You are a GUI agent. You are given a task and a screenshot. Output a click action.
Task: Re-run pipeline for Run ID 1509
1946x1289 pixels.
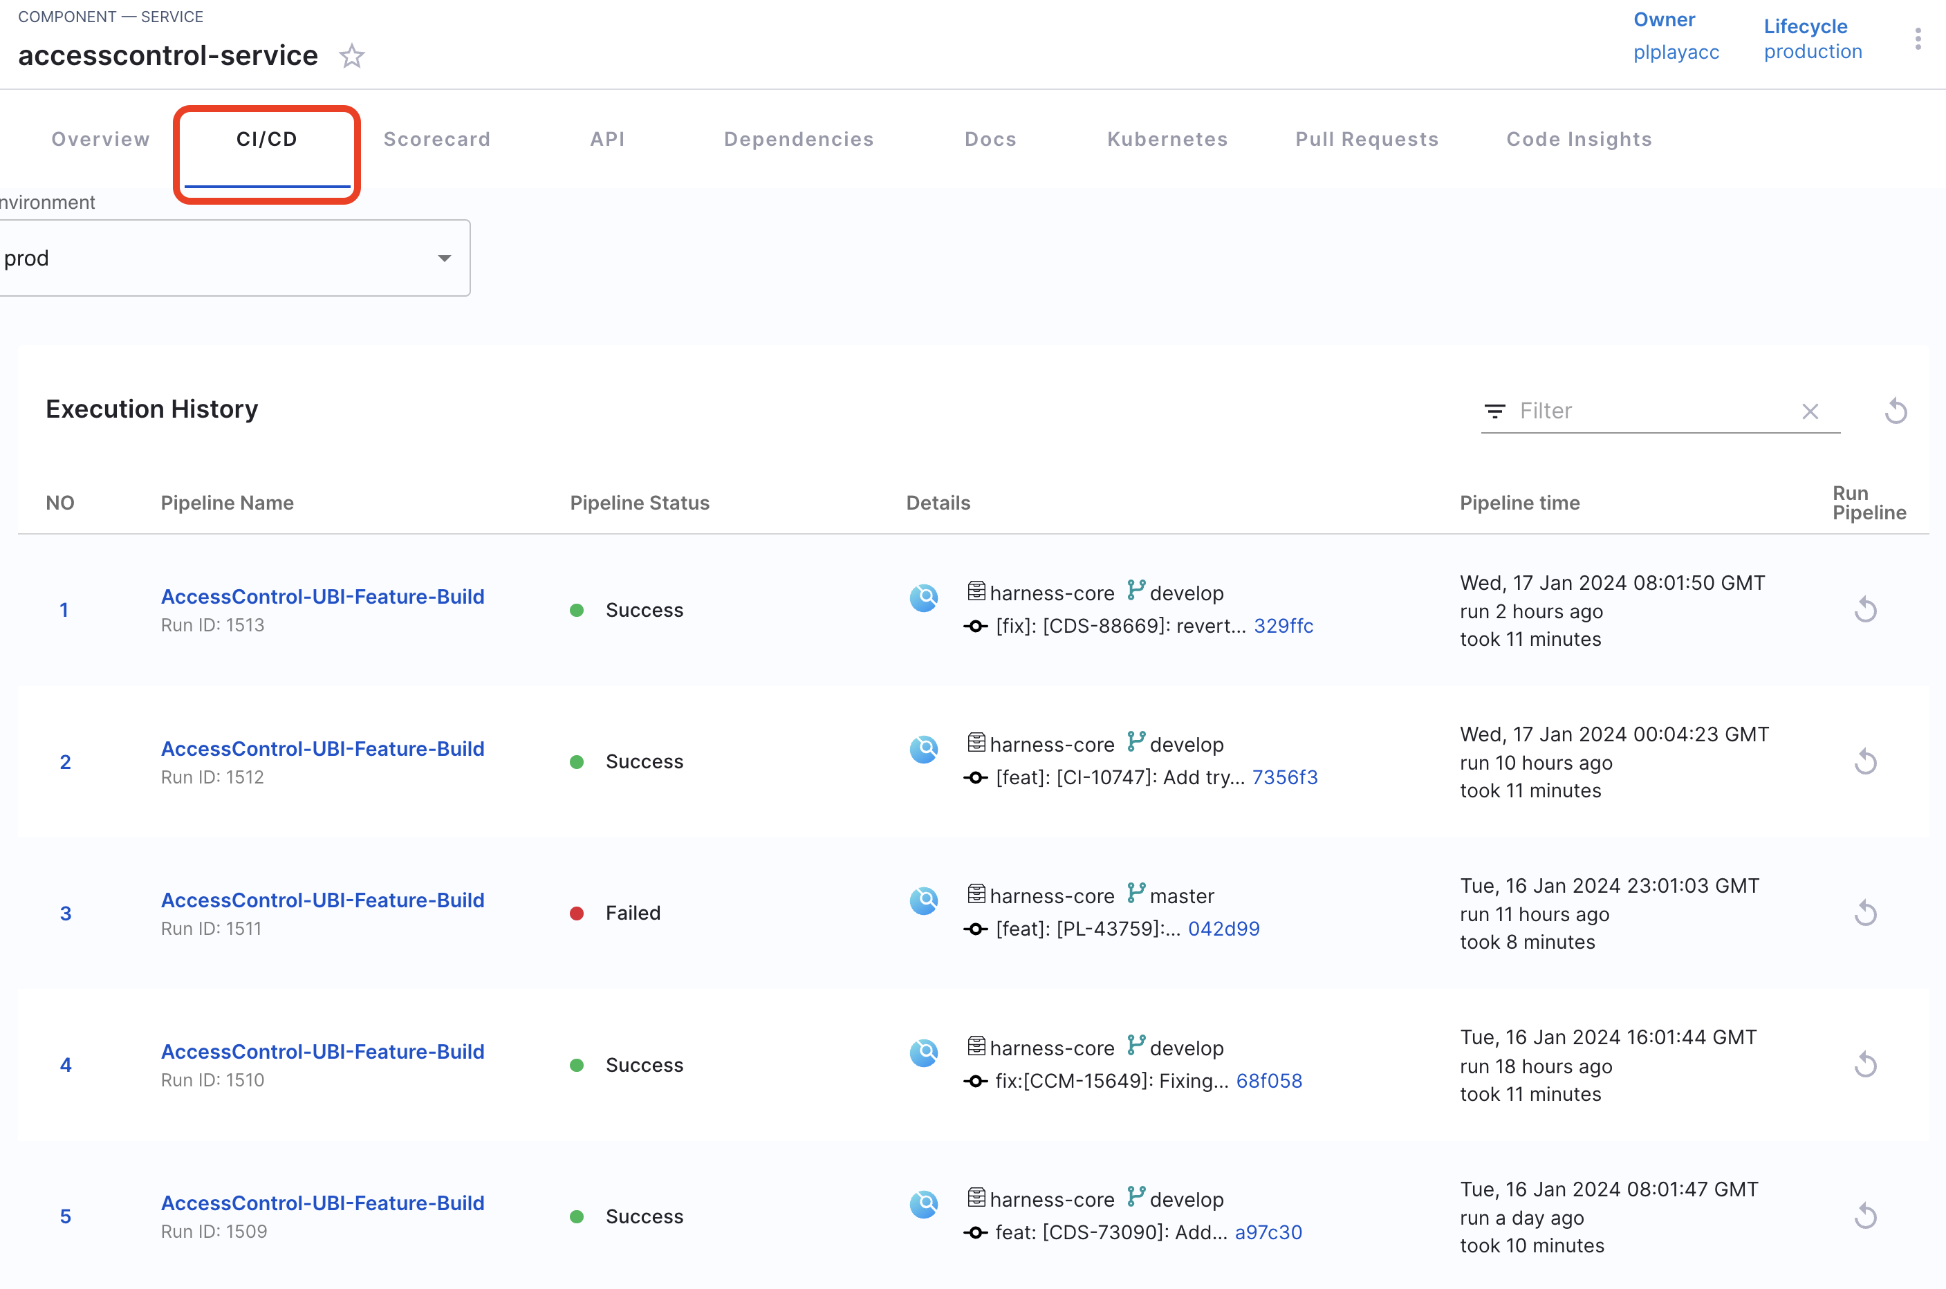click(x=1865, y=1216)
